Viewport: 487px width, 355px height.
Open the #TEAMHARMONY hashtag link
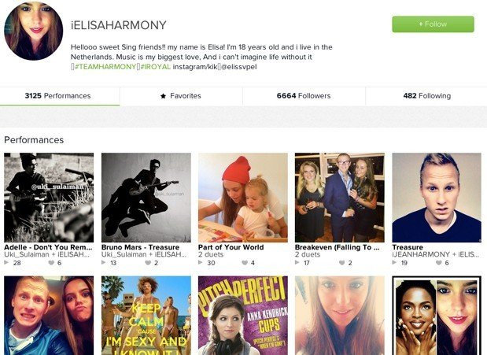coord(105,67)
